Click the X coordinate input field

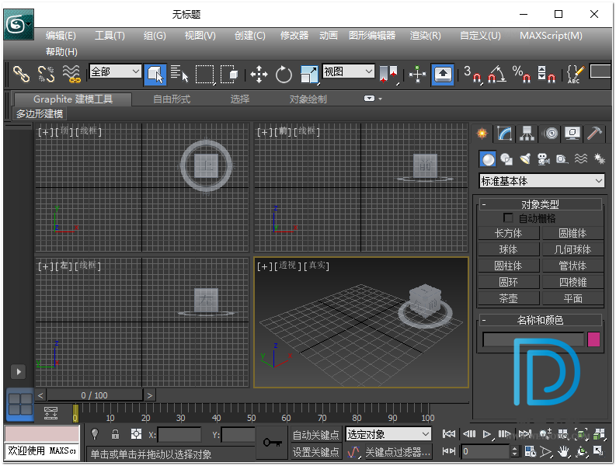(179, 435)
